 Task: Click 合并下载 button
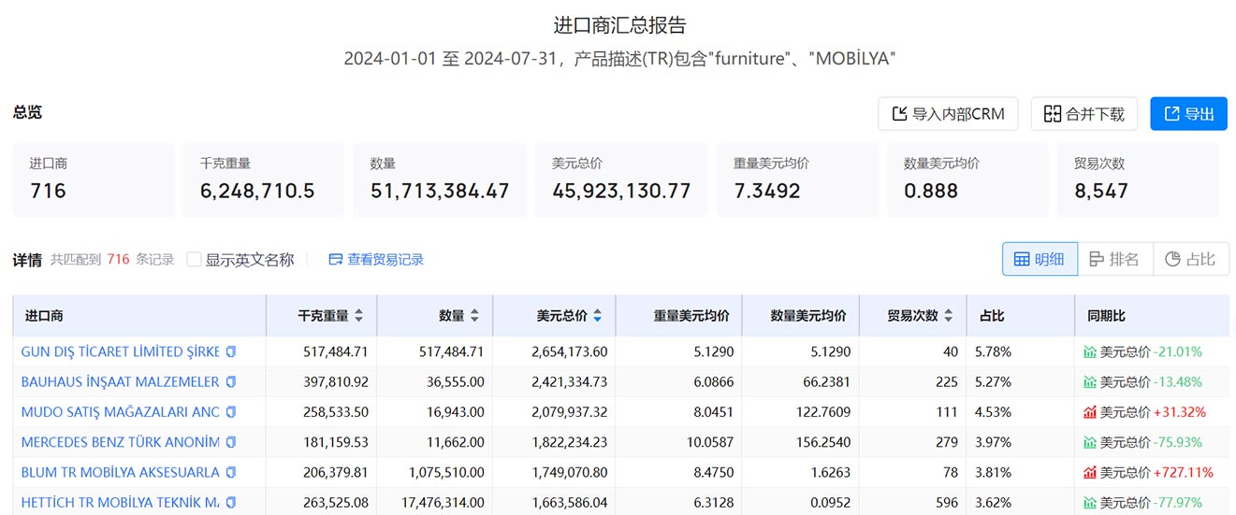coord(1084,114)
